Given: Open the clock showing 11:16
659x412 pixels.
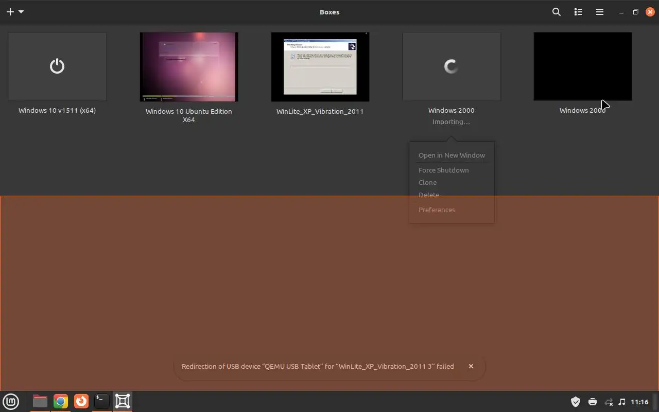Looking at the screenshot, I should [x=639, y=402].
